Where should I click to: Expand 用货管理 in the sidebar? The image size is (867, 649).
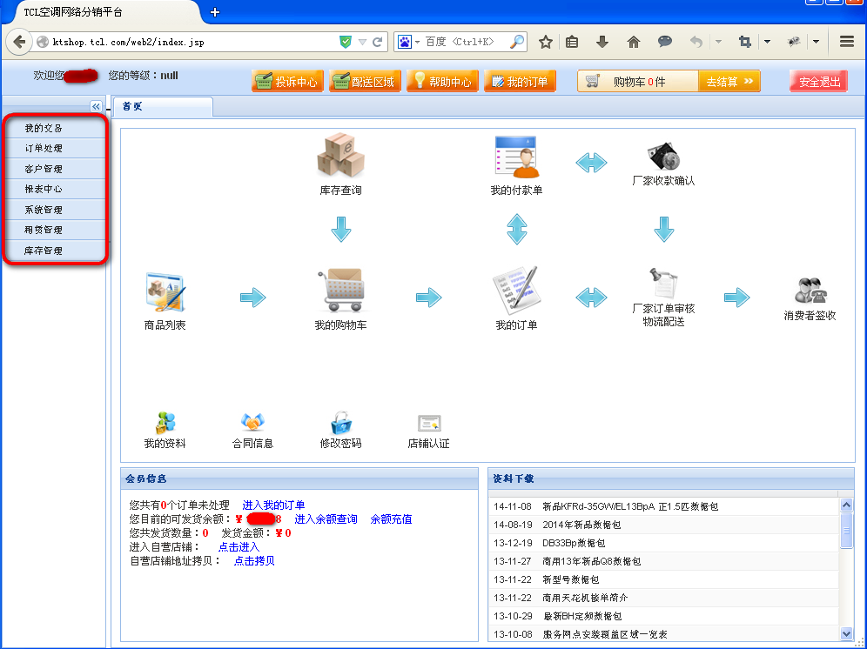click(x=56, y=230)
